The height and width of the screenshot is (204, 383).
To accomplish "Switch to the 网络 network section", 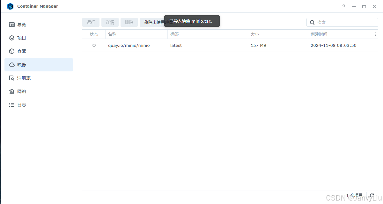I will tap(39, 91).
